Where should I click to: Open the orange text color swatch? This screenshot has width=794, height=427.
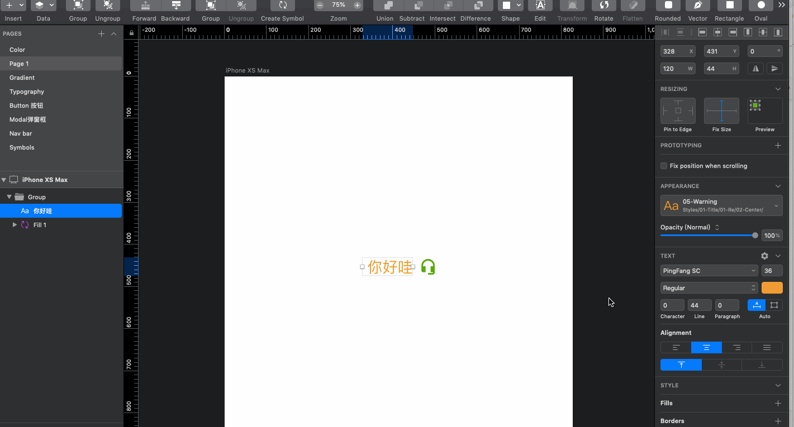point(772,288)
